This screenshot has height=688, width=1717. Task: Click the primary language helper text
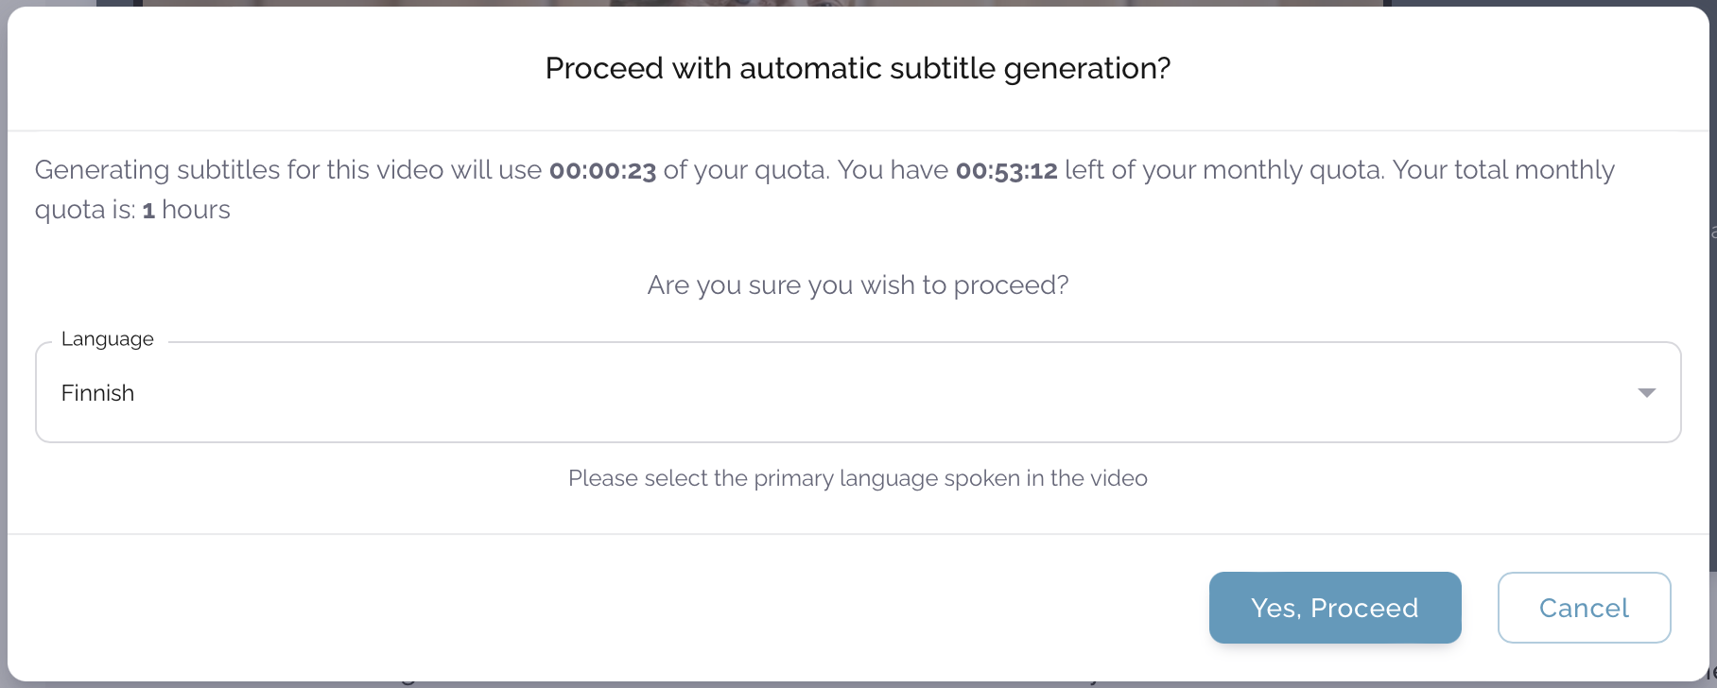point(858,478)
